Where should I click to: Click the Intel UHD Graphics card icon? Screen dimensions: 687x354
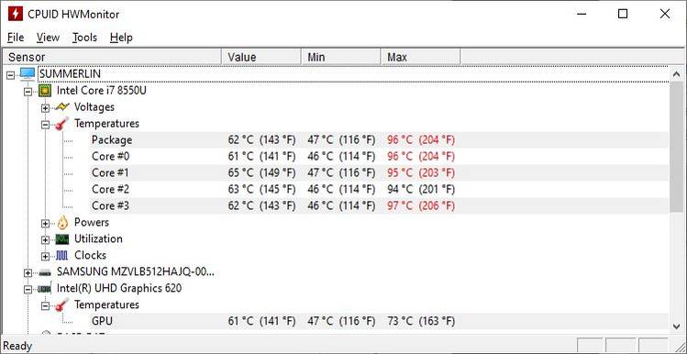point(45,288)
